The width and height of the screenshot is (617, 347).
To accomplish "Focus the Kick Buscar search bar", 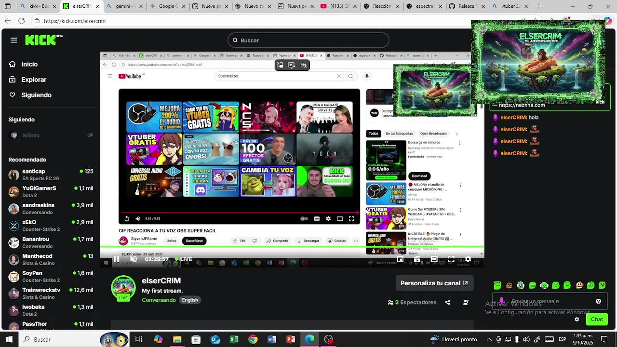I will point(308,40).
